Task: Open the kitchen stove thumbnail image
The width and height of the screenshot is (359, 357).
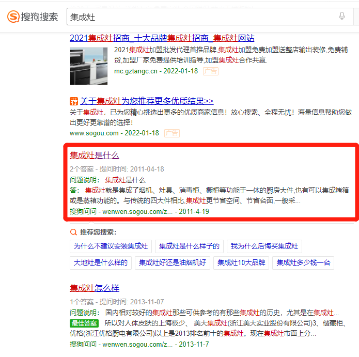Action: click(x=89, y=66)
